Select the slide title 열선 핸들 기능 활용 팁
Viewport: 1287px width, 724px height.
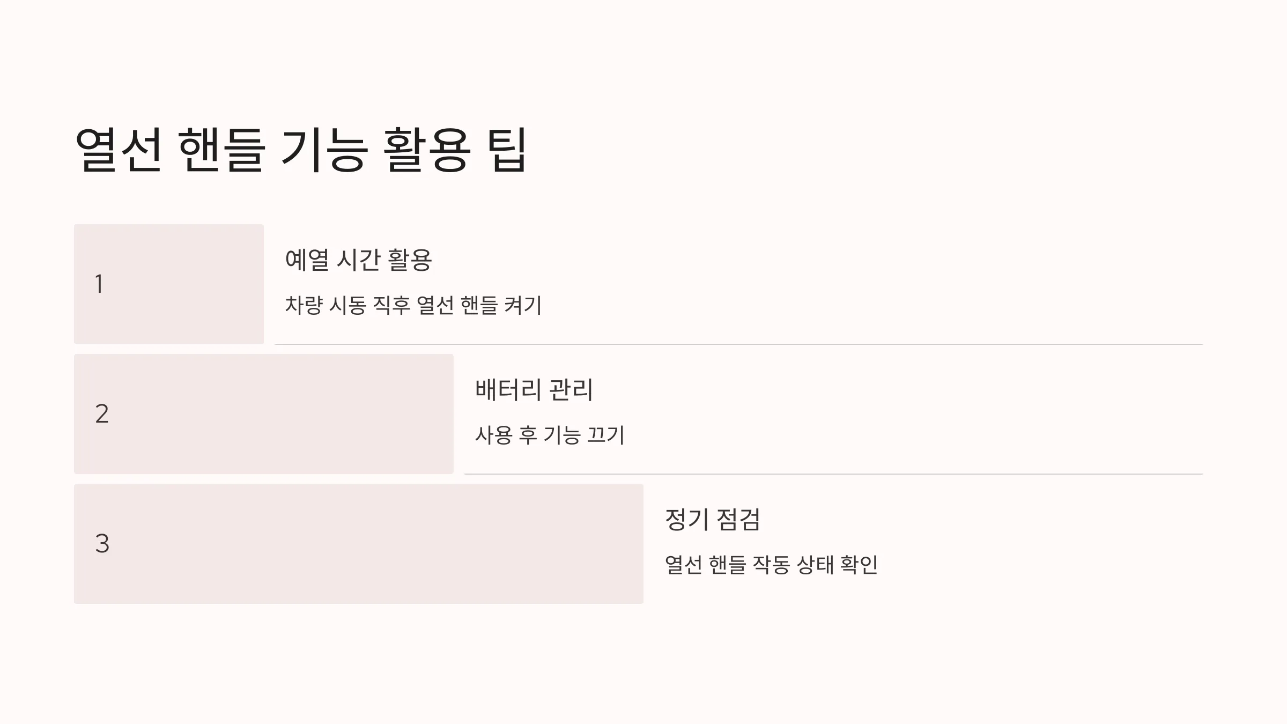pyautogui.click(x=301, y=150)
